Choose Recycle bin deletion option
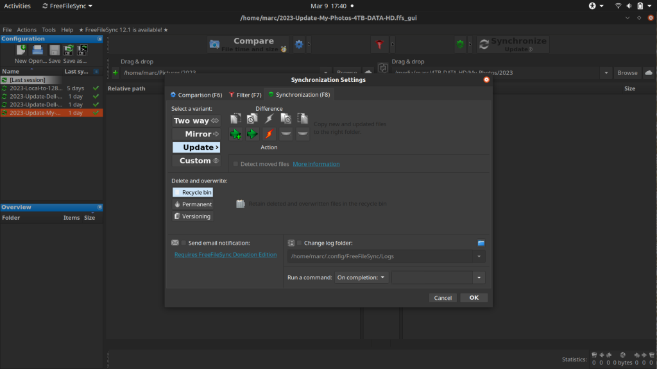 point(192,192)
